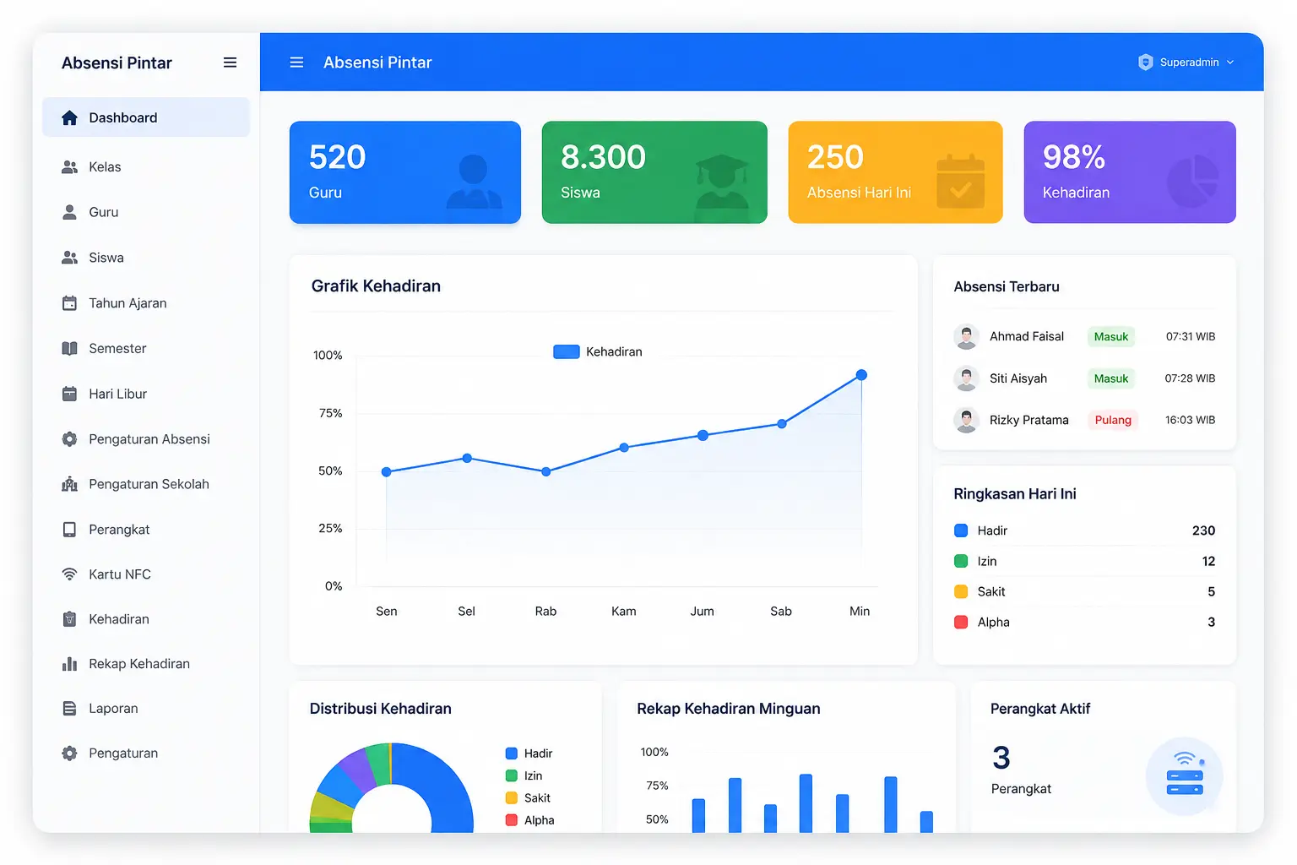The image size is (1297, 865).
Task: Open the Semester book icon
Action: point(69,348)
